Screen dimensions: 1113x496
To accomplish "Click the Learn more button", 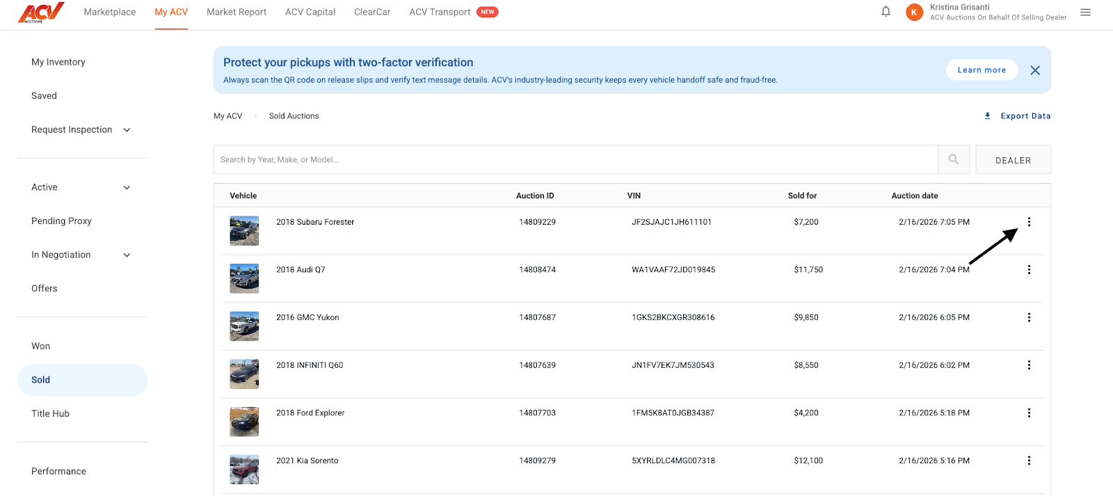I will [982, 70].
